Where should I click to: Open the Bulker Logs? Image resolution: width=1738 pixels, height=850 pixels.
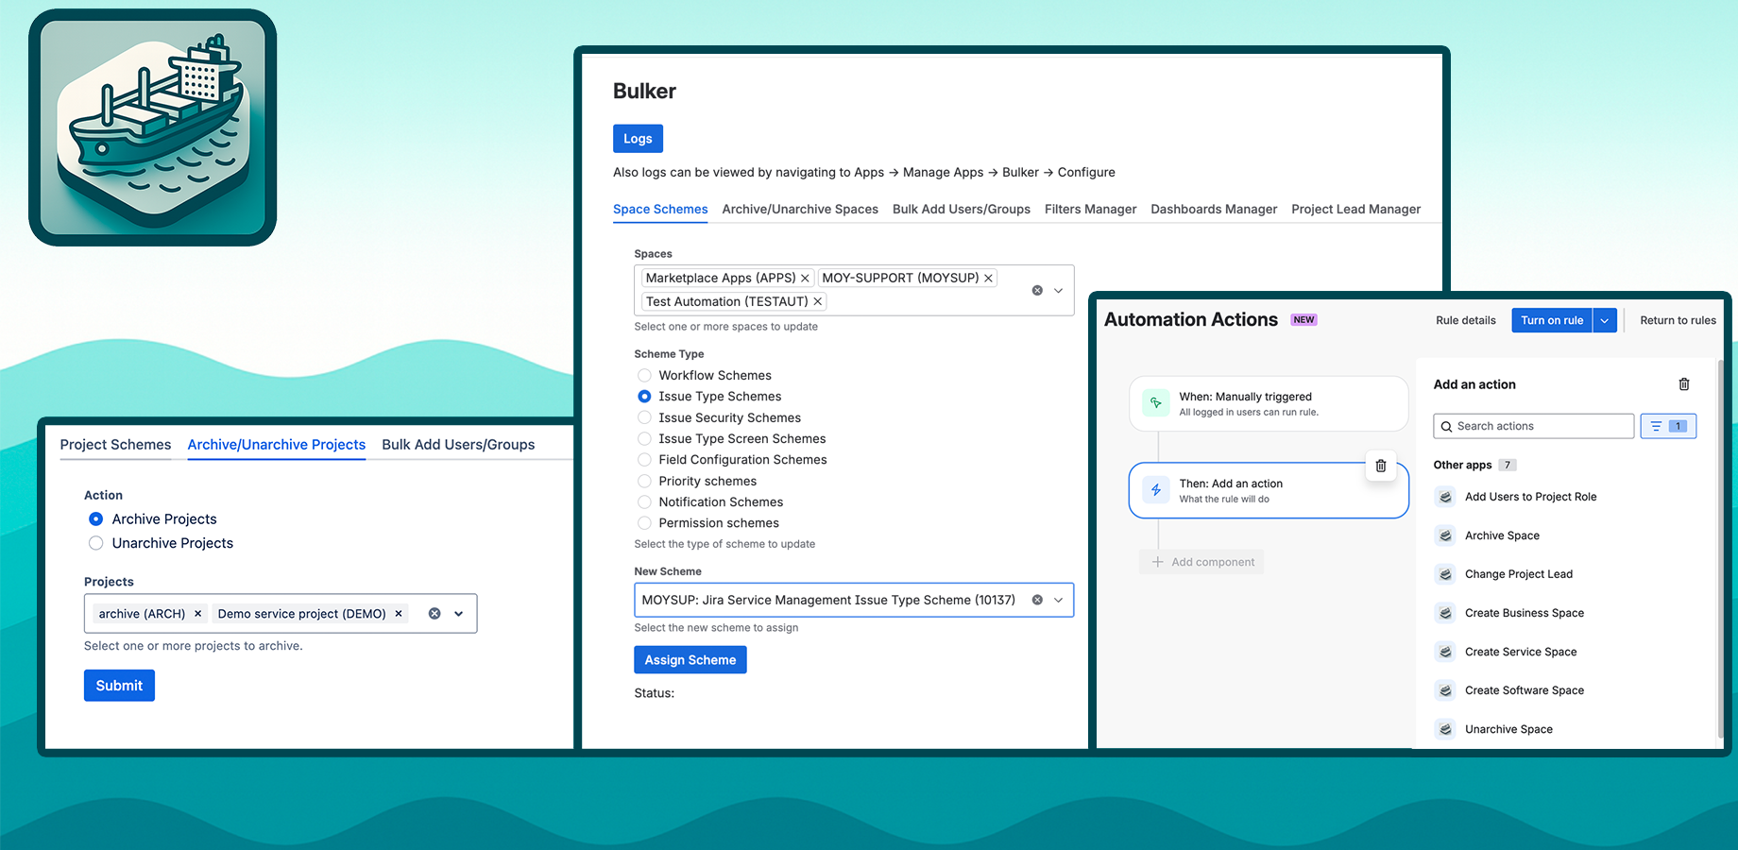(x=638, y=138)
